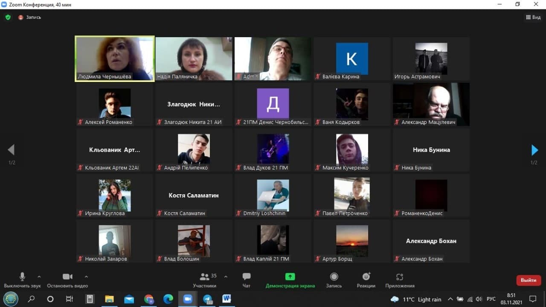Screen dimensions: 546x307
Task: Expand video options arrow beside camera
Action: [x=86, y=276]
